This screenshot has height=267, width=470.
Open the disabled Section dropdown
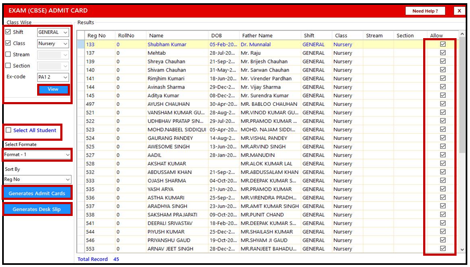(x=53, y=66)
